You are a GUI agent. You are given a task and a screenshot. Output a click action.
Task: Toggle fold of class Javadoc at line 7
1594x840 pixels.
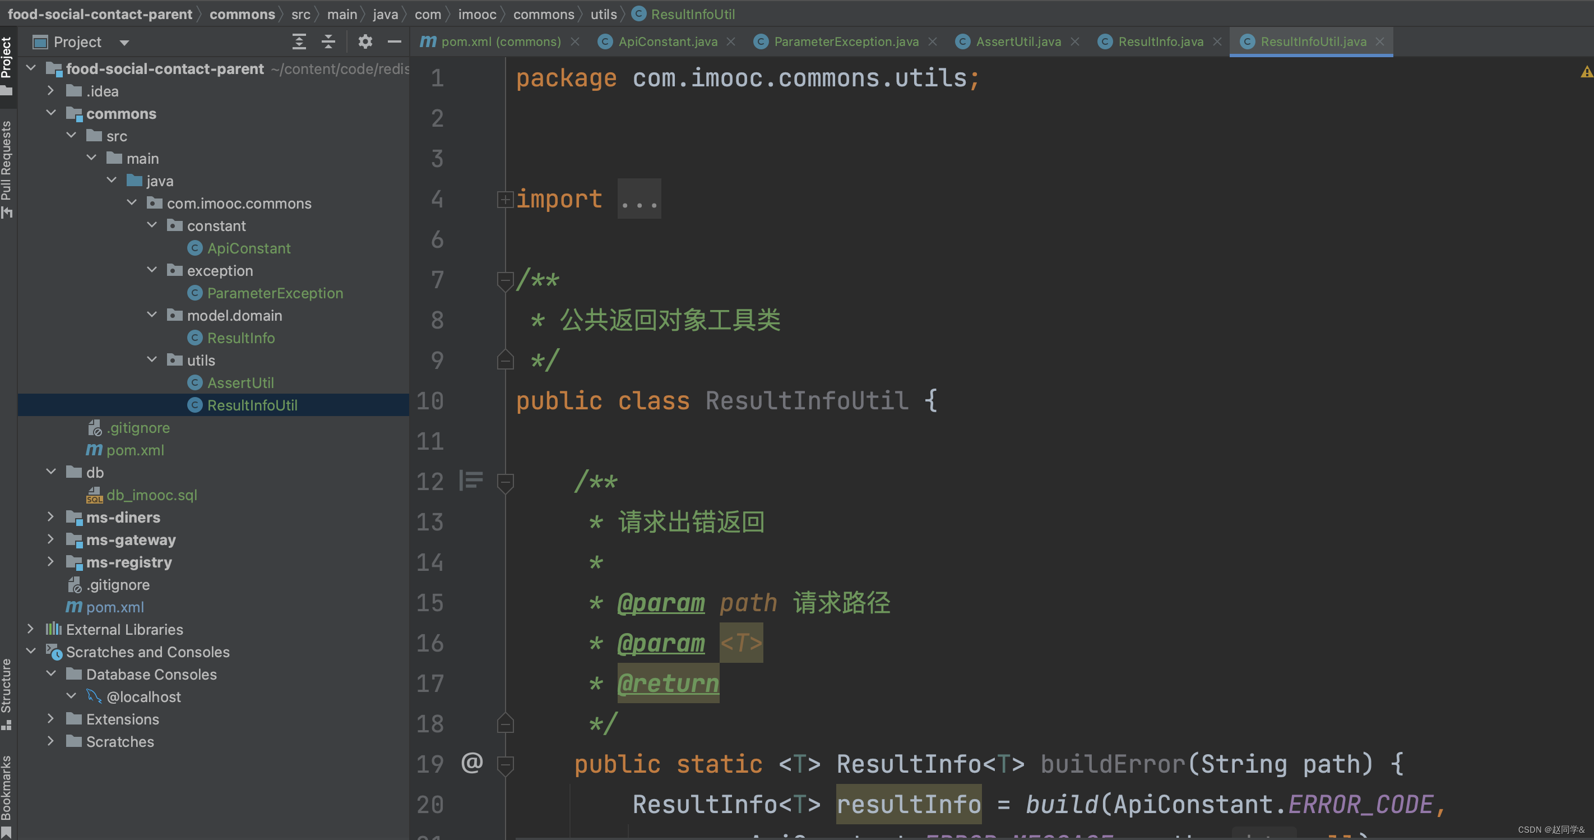pos(505,280)
